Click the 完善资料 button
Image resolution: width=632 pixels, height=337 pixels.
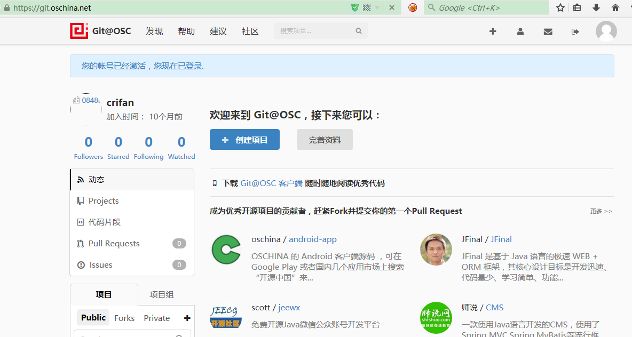coord(325,140)
